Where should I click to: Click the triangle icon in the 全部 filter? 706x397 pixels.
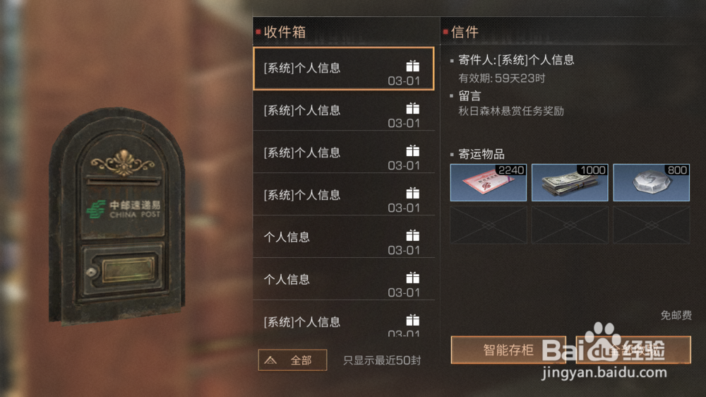270,360
